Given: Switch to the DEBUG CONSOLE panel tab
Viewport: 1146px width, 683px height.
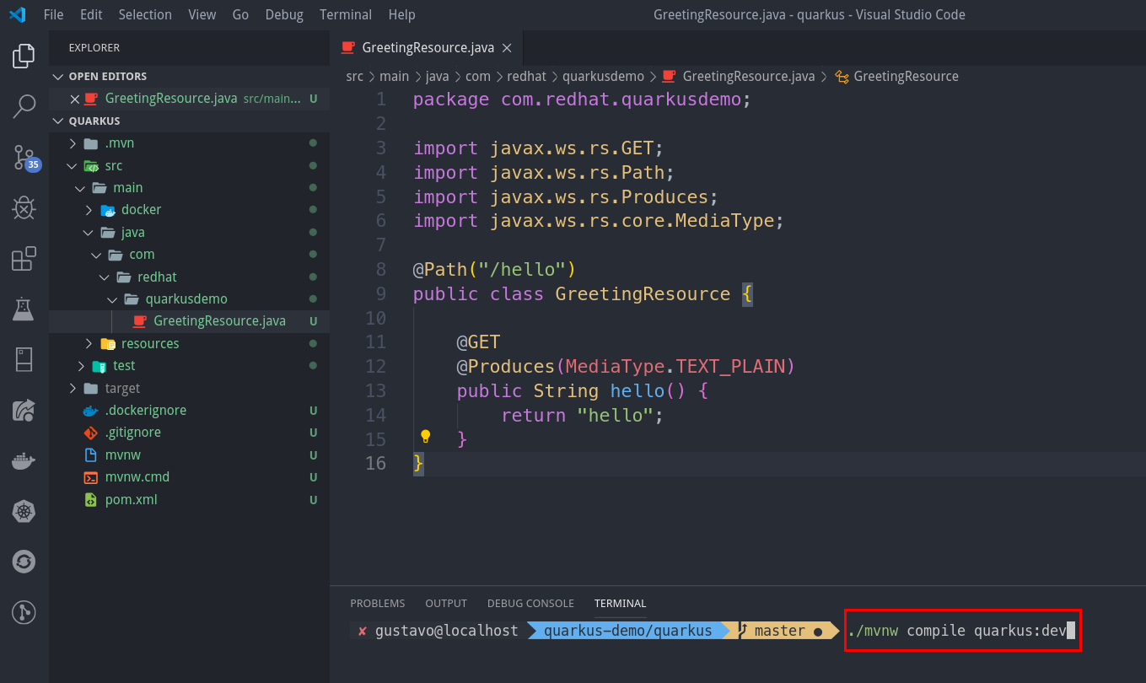Looking at the screenshot, I should pos(530,604).
